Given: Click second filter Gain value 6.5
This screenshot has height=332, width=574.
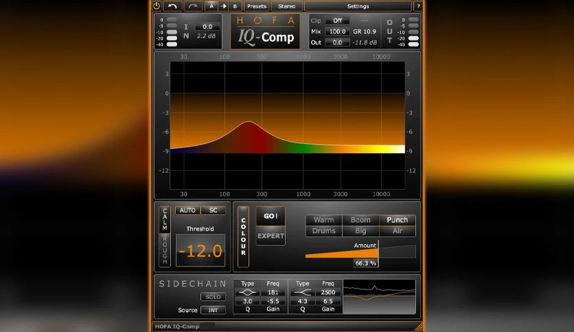Looking at the screenshot, I should (x=328, y=301).
